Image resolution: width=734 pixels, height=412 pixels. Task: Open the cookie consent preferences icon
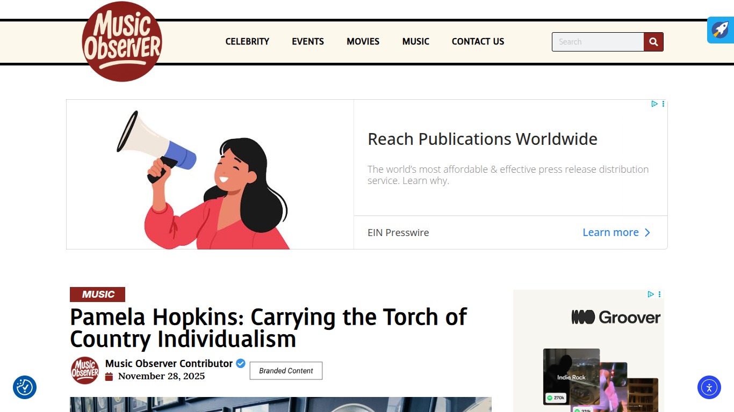(x=25, y=387)
